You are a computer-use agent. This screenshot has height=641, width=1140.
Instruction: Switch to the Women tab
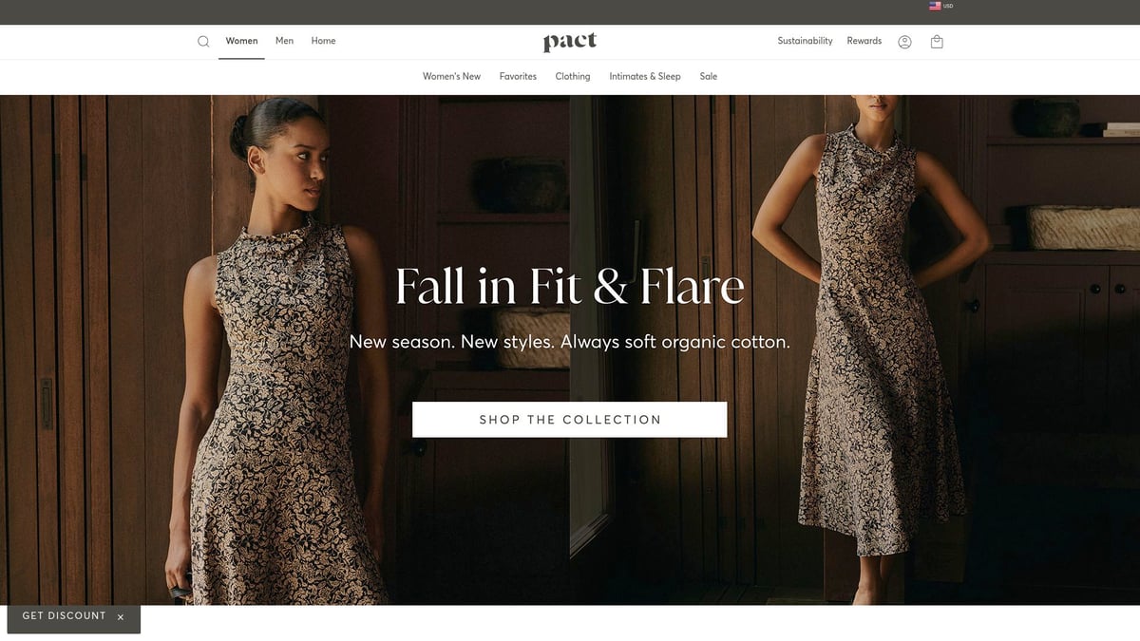coord(241,41)
